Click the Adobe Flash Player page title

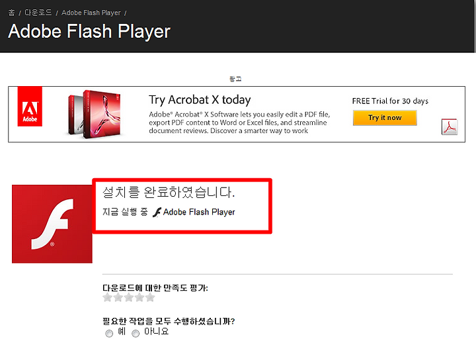89,31
